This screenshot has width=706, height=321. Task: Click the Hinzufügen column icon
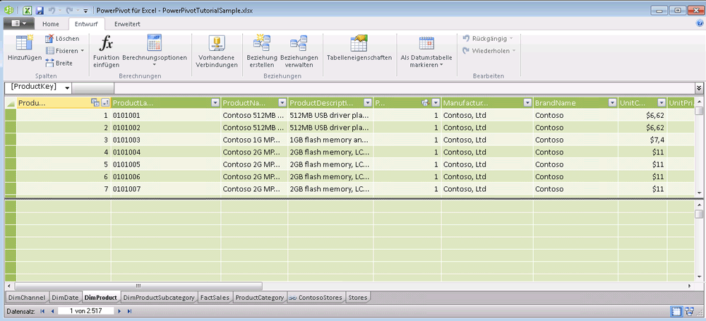[x=23, y=43]
